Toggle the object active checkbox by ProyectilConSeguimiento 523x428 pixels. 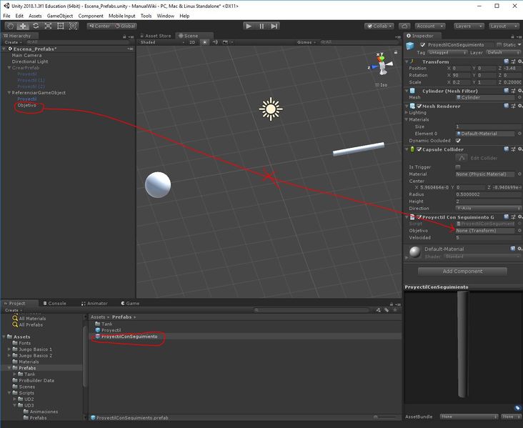(422, 45)
